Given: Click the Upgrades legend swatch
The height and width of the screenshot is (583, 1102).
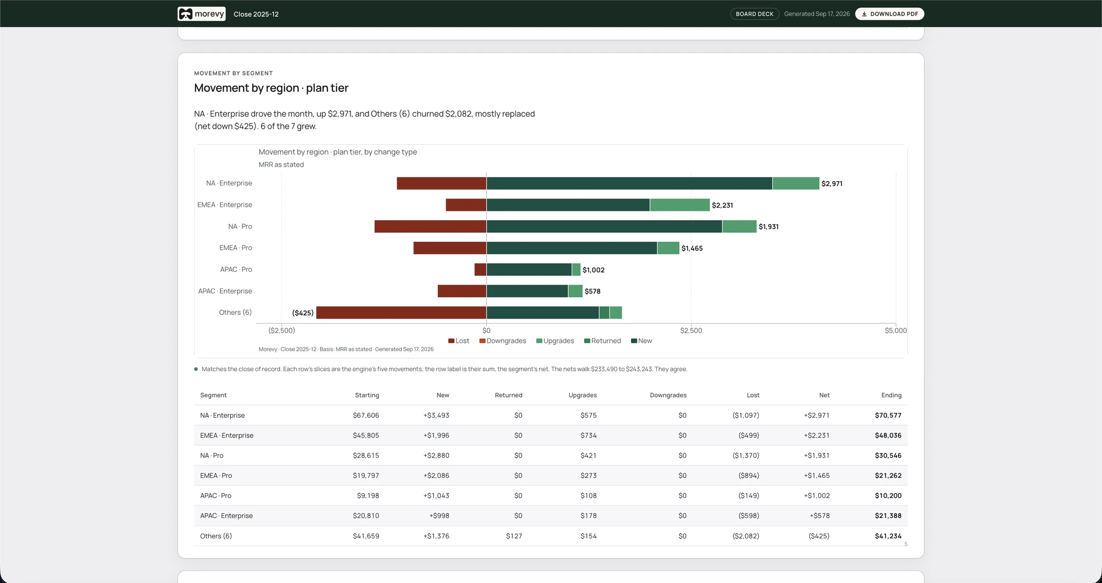Looking at the screenshot, I should (539, 341).
